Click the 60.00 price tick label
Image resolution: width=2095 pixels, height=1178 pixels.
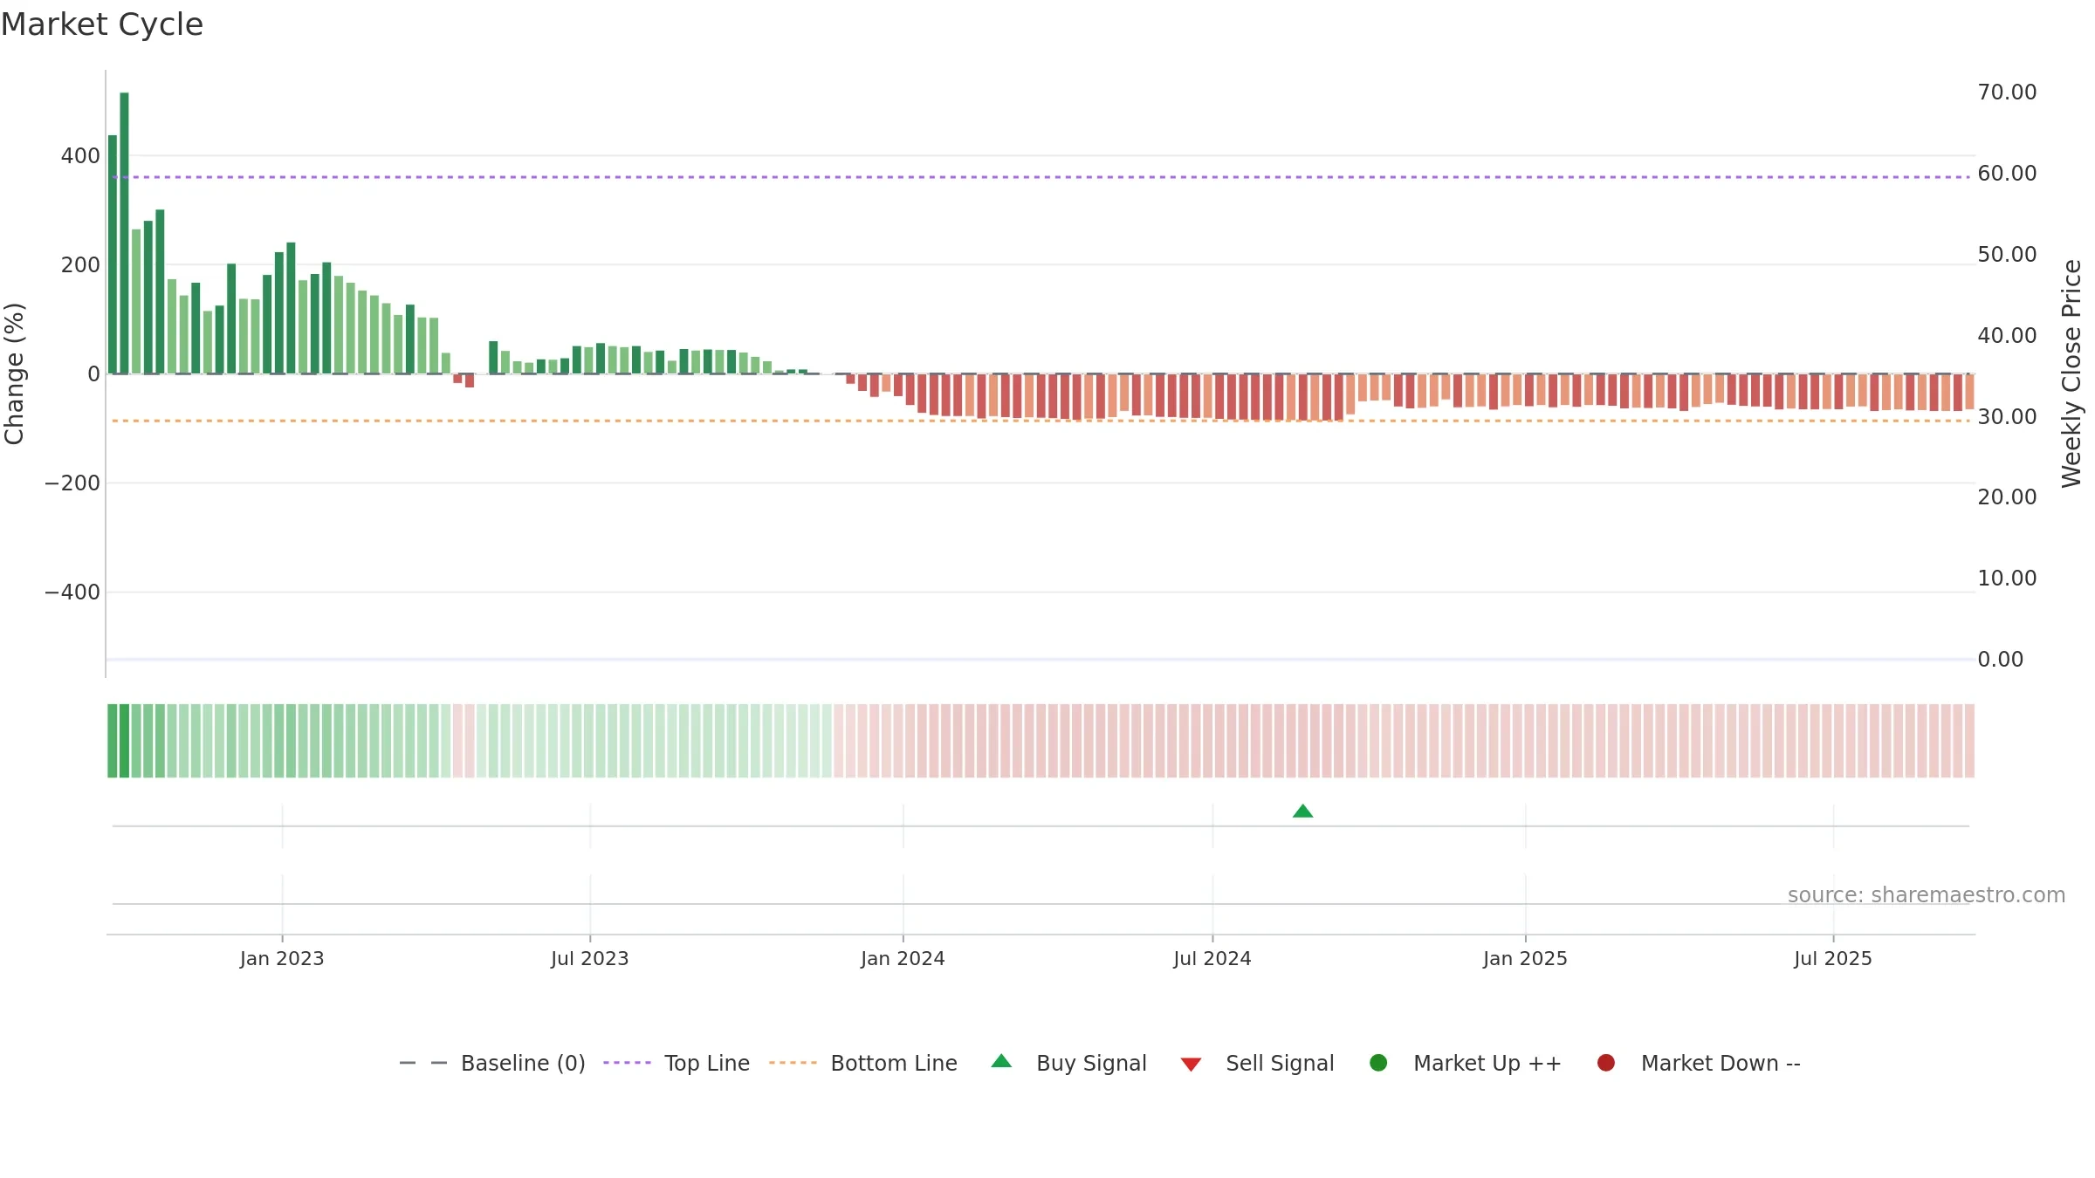(2007, 174)
